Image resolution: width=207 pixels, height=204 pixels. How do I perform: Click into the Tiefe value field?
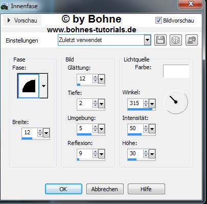[85, 104]
